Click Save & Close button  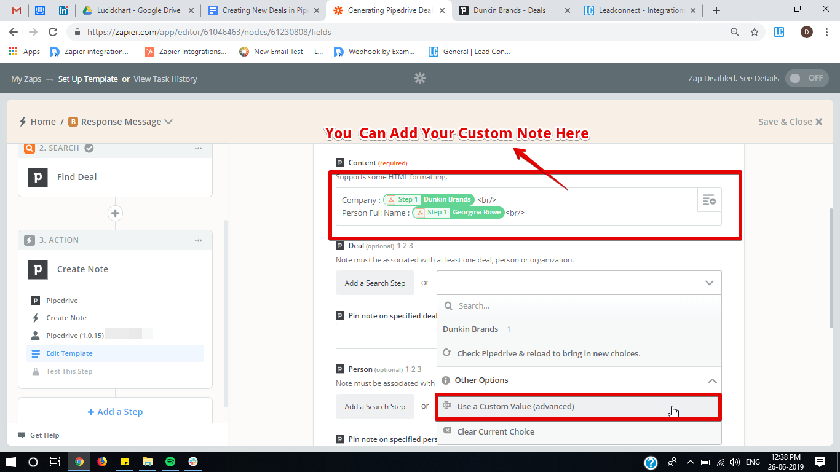(x=790, y=122)
